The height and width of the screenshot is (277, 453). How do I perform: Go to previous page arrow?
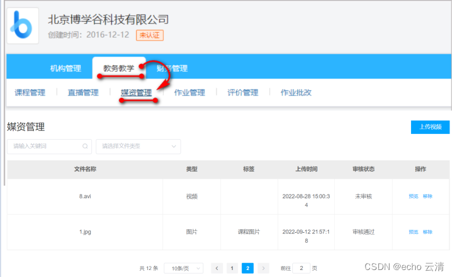(217, 268)
